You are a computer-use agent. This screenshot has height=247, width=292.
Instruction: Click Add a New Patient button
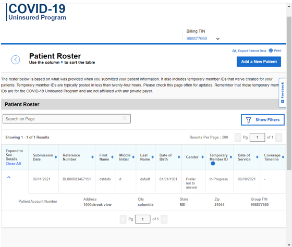[x=259, y=61]
